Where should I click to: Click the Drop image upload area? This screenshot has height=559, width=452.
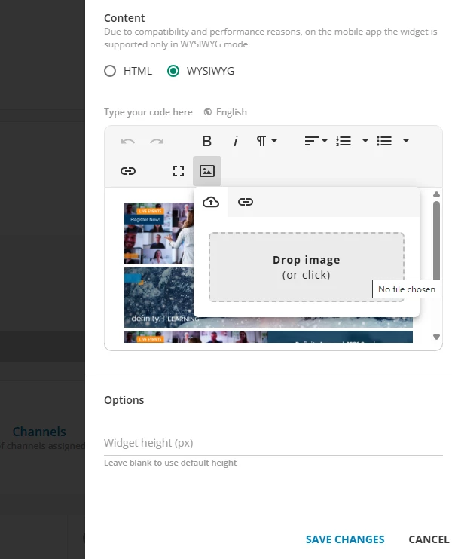pyautogui.click(x=307, y=267)
